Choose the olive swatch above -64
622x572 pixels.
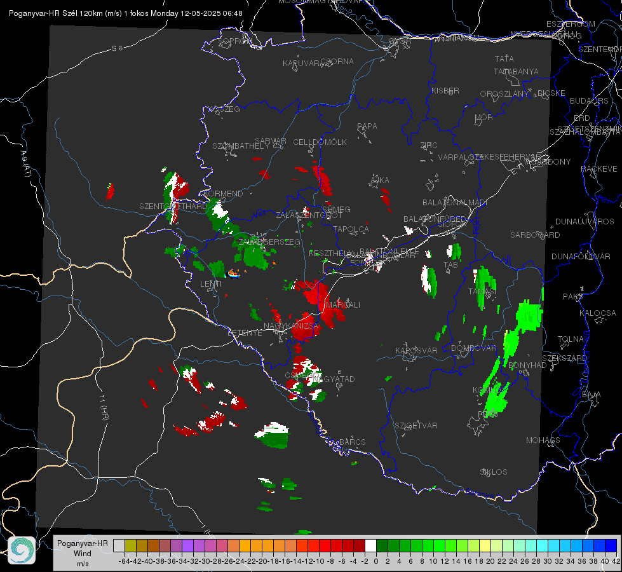coord(130,545)
